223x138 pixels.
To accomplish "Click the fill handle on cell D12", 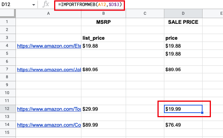I will 202,113.
